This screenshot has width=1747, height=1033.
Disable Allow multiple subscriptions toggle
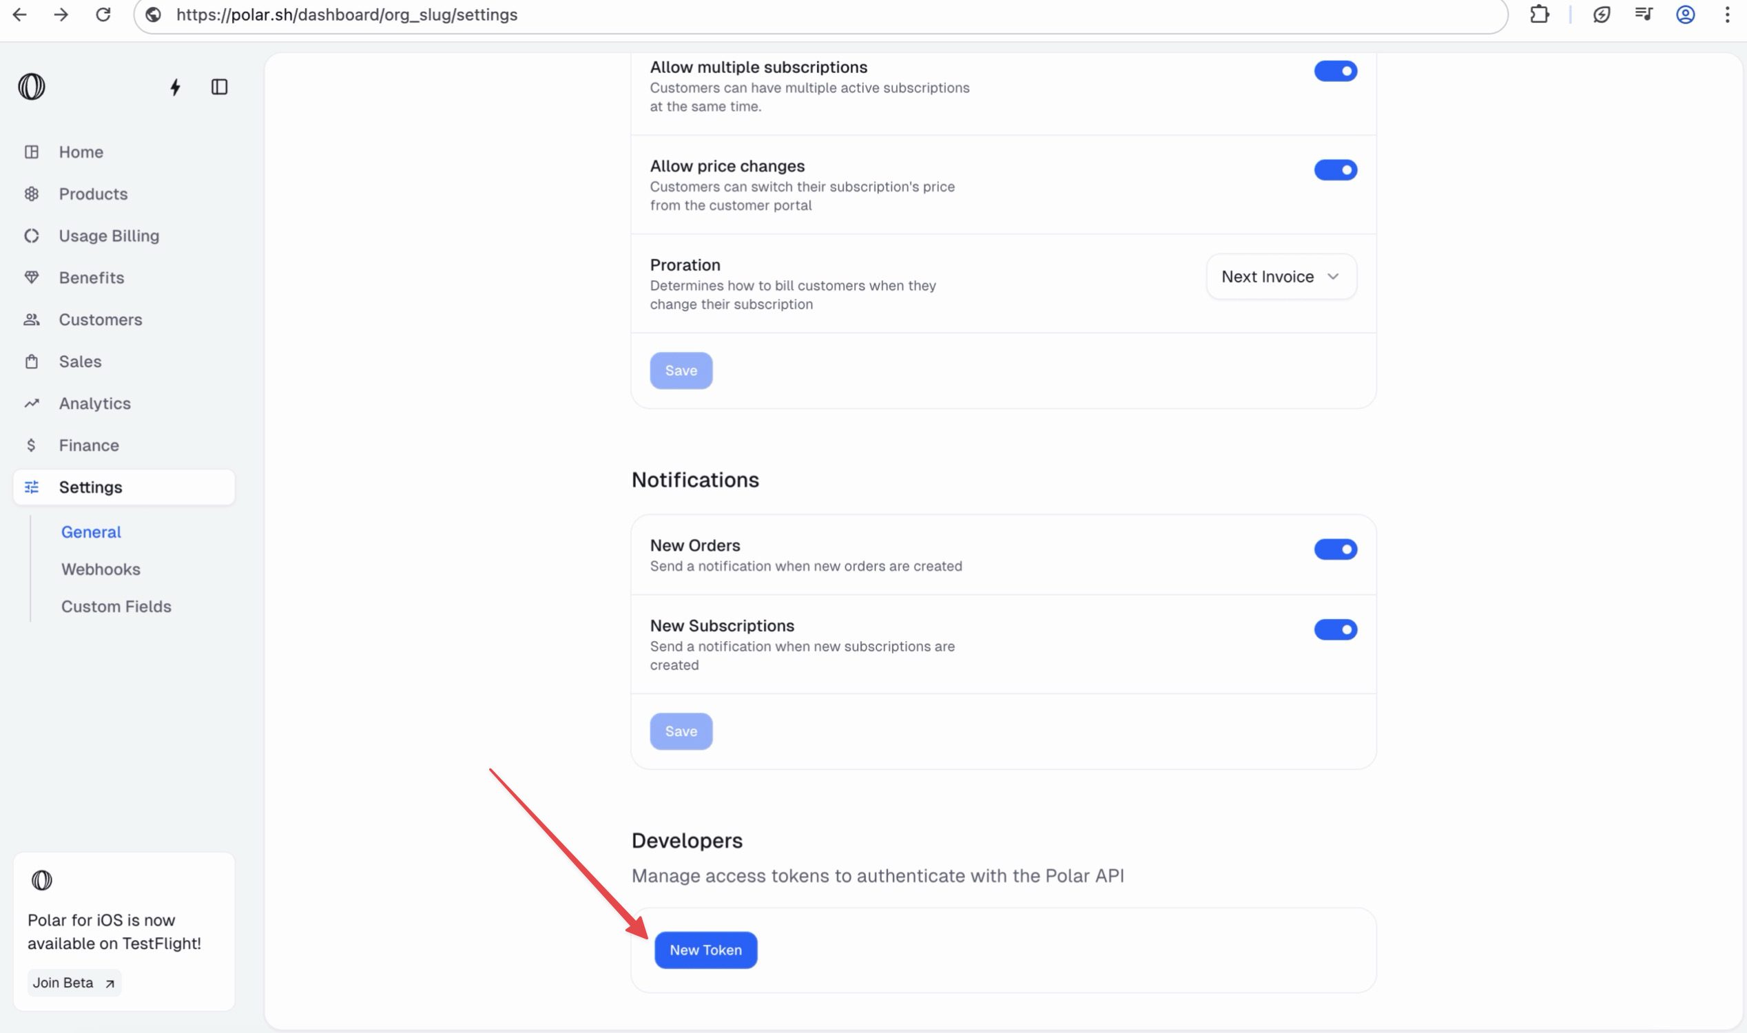click(1335, 71)
